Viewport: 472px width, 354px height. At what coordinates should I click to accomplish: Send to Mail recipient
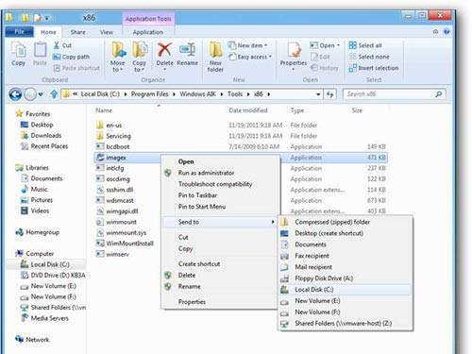point(346,267)
